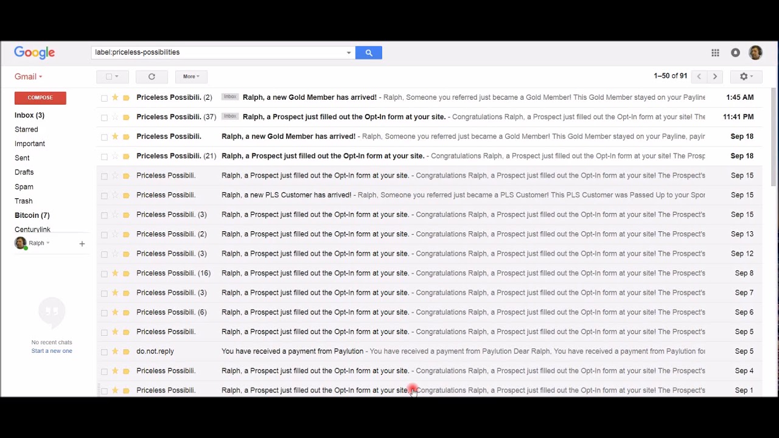
Task: Open the account profile picture menu
Action: click(755, 53)
